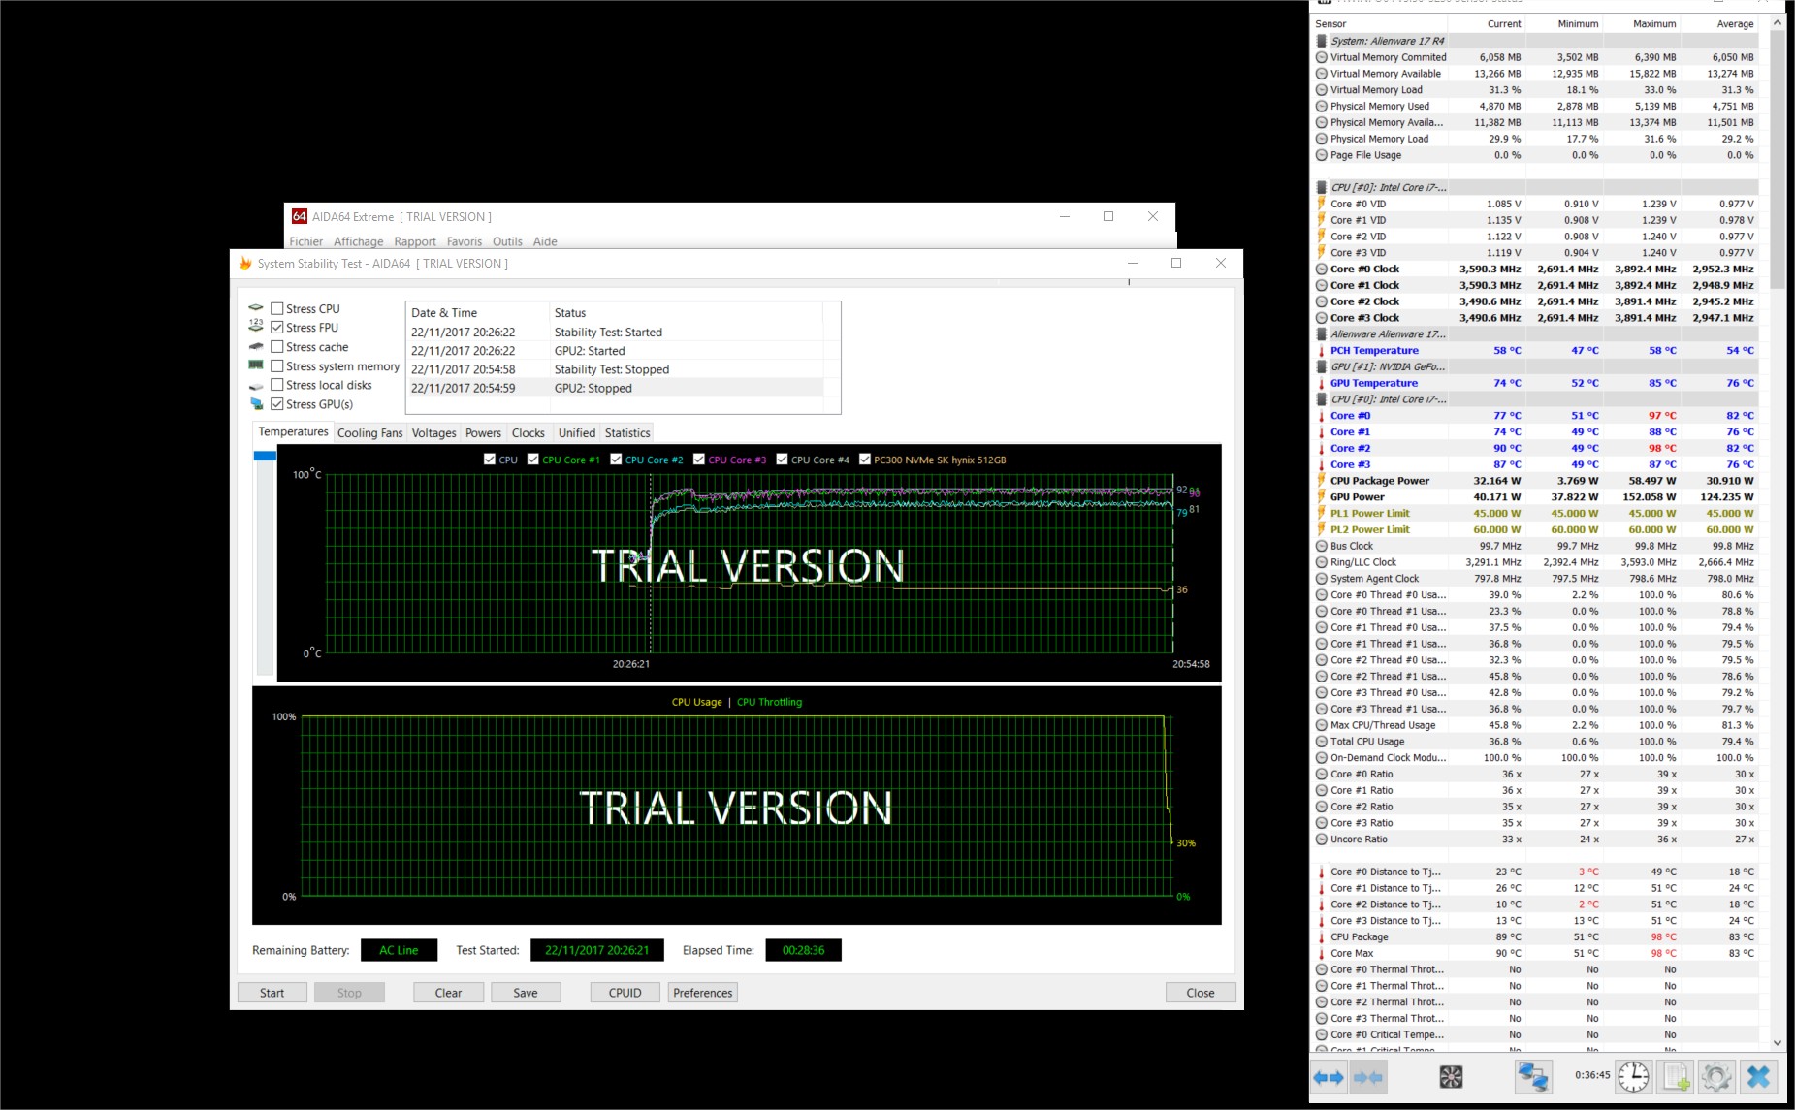Click the Stress cache chip icon
1795x1110 pixels.
pyautogui.click(x=256, y=346)
